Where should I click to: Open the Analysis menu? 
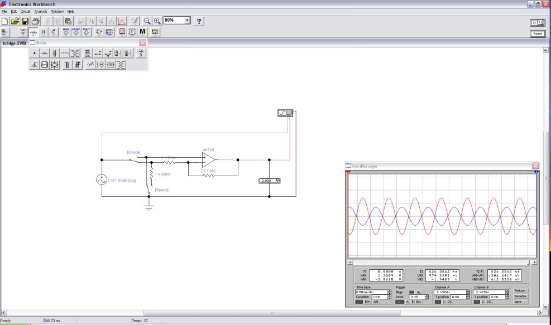tap(41, 11)
